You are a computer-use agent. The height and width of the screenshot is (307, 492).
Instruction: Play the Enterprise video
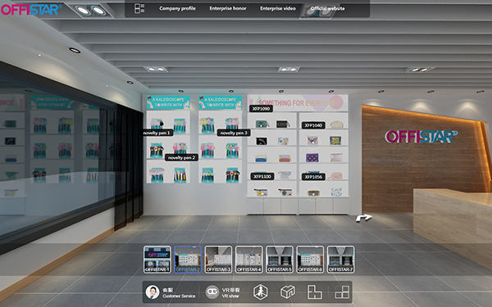pyautogui.click(x=278, y=8)
